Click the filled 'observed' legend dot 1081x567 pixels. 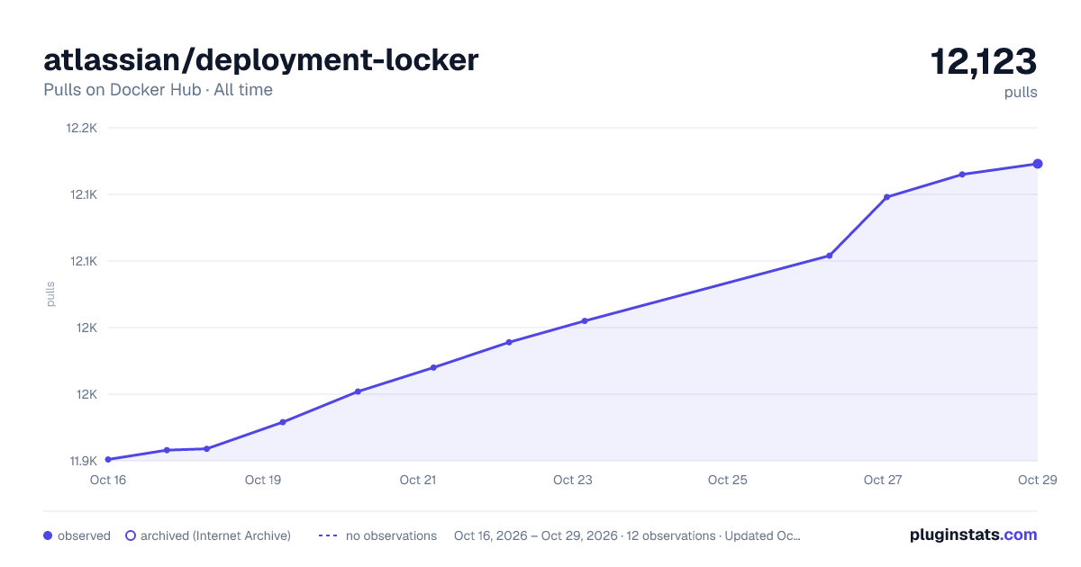tap(48, 535)
